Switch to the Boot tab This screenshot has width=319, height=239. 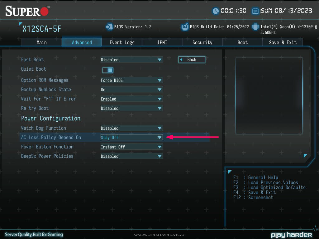coord(242,42)
